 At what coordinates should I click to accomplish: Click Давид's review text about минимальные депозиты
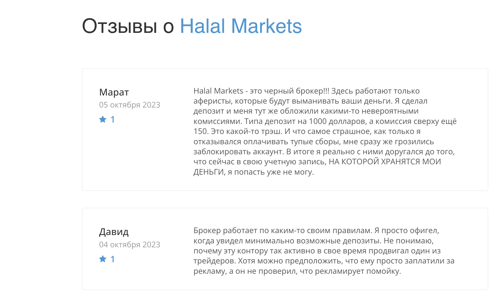324,251
